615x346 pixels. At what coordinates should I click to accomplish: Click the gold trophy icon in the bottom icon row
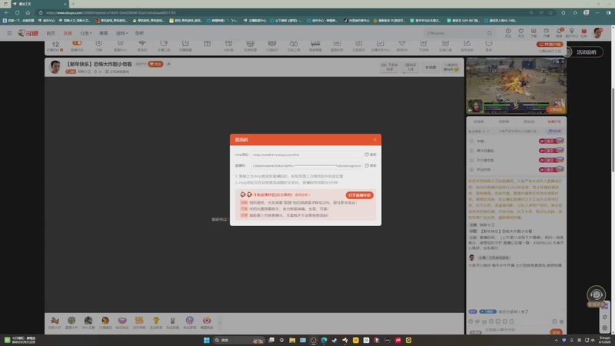[156, 322]
